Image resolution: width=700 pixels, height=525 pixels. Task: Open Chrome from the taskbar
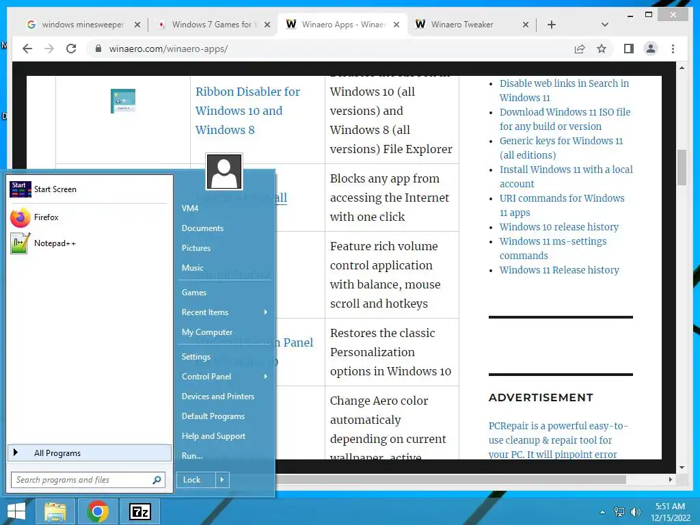point(97,511)
